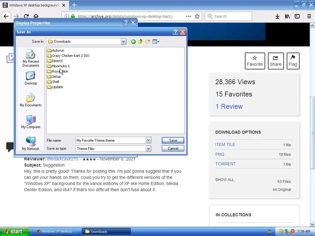Click SHOW ALL files link
The height and width of the screenshot is (236, 315).
(225, 179)
